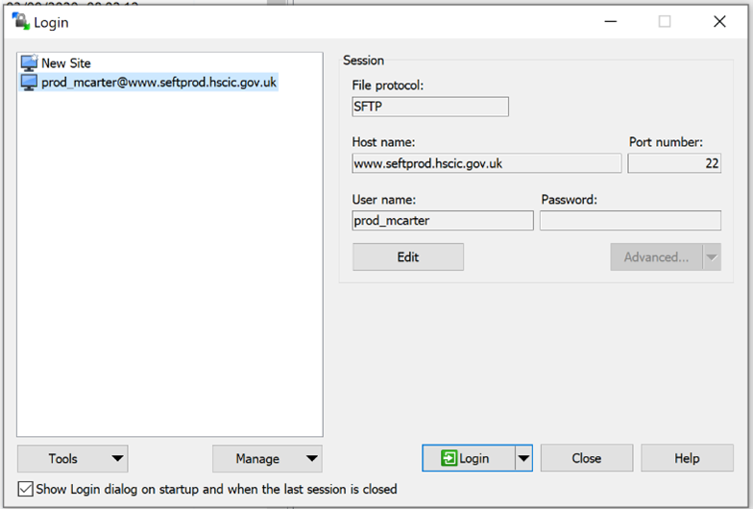Screen dimensions: 753x509
Task: Click into the File protocol SFTP field
Action: (x=430, y=107)
